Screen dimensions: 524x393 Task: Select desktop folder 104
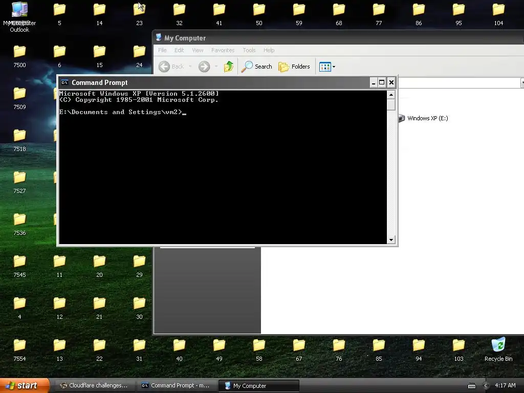coord(498,15)
